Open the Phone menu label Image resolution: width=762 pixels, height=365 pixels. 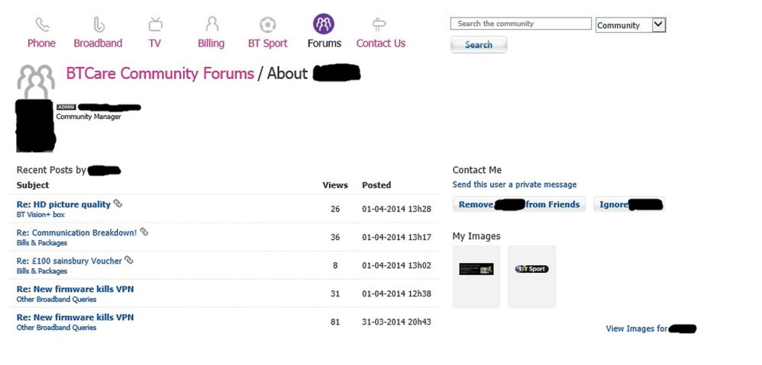[41, 43]
